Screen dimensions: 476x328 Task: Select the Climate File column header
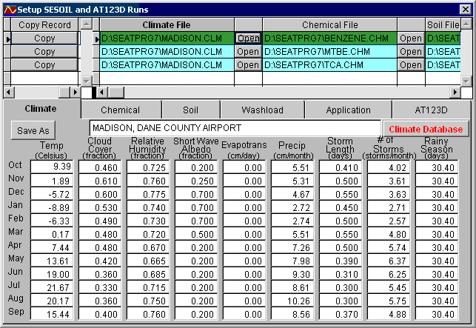point(167,25)
